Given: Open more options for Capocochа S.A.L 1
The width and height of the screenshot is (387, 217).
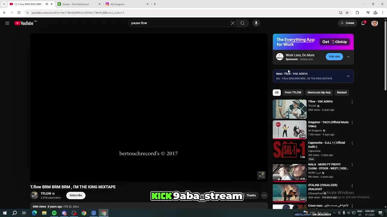Looking at the screenshot, I should pos(352,143).
